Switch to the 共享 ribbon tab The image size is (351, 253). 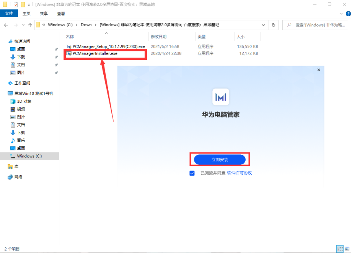coord(44,13)
